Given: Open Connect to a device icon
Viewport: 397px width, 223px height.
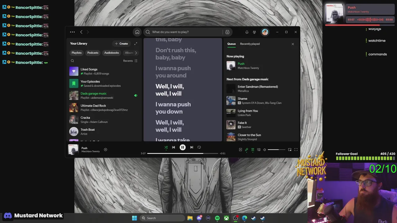Looking at the screenshot, I should click(x=259, y=150).
